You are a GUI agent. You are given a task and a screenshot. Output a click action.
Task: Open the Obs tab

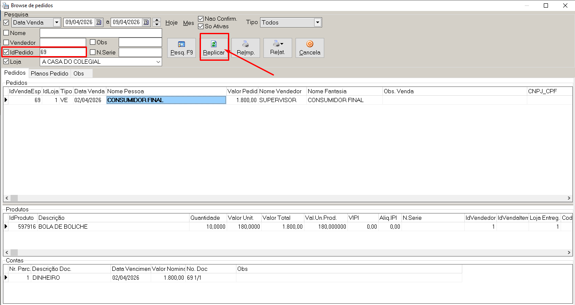79,73
